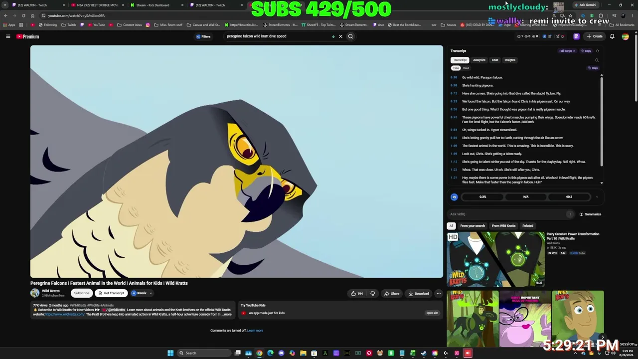This screenshot has height=359, width=638.
Task: Open the Beat the BombBeat bookmark
Action: pos(404,25)
